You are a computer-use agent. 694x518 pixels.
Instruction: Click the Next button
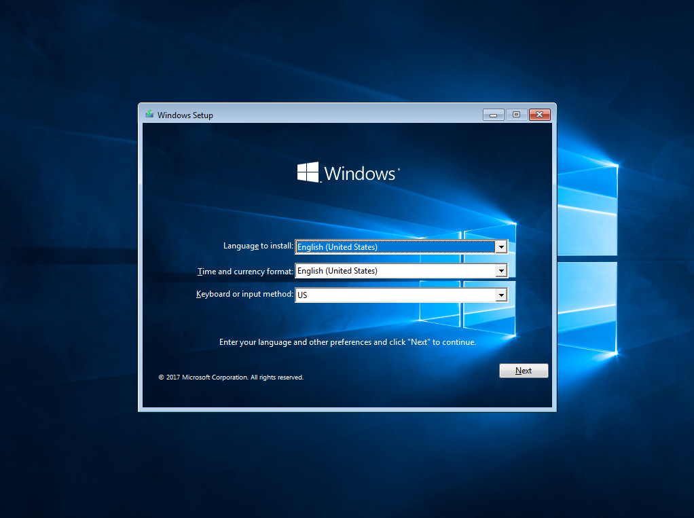point(524,371)
